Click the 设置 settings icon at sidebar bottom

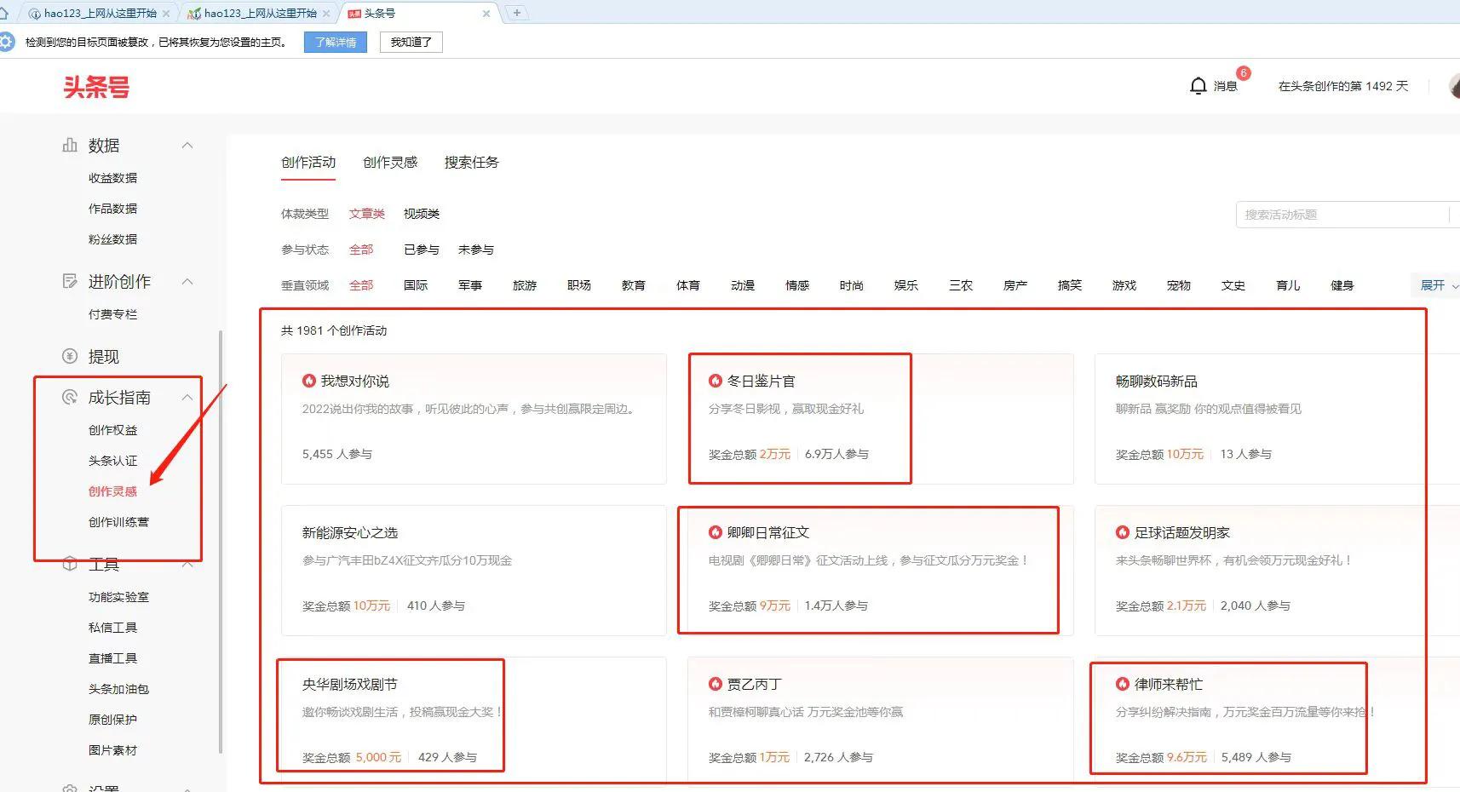coord(71,788)
